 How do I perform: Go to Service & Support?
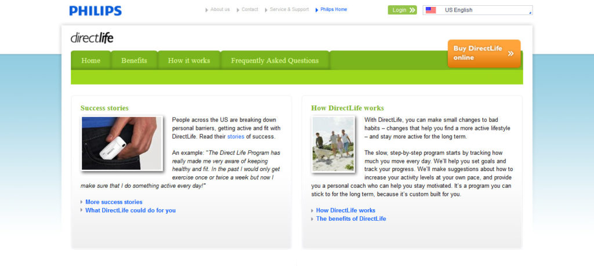click(289, 9)
